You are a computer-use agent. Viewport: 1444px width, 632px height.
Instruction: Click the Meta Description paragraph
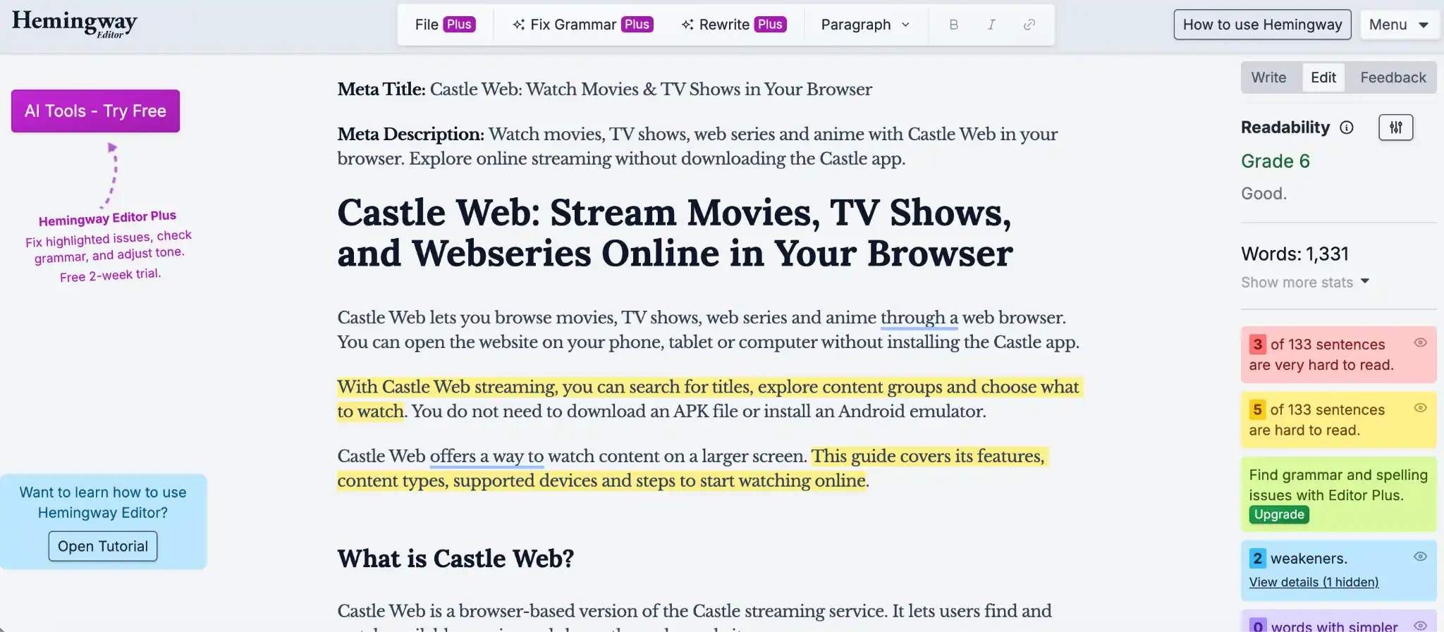click(698, 146)
